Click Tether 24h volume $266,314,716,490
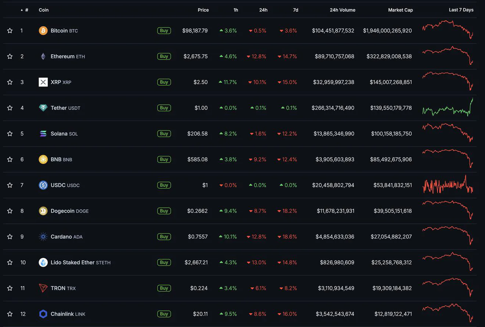Viewport: 485px width, 327px height. click(x=333, y=108)
